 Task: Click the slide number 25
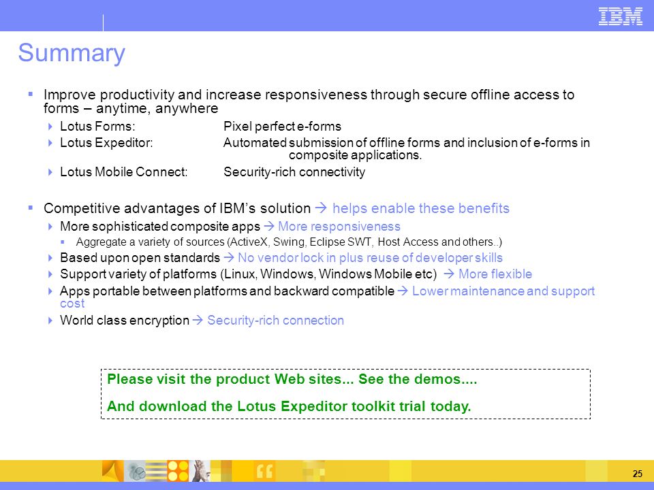coord(638,474)
